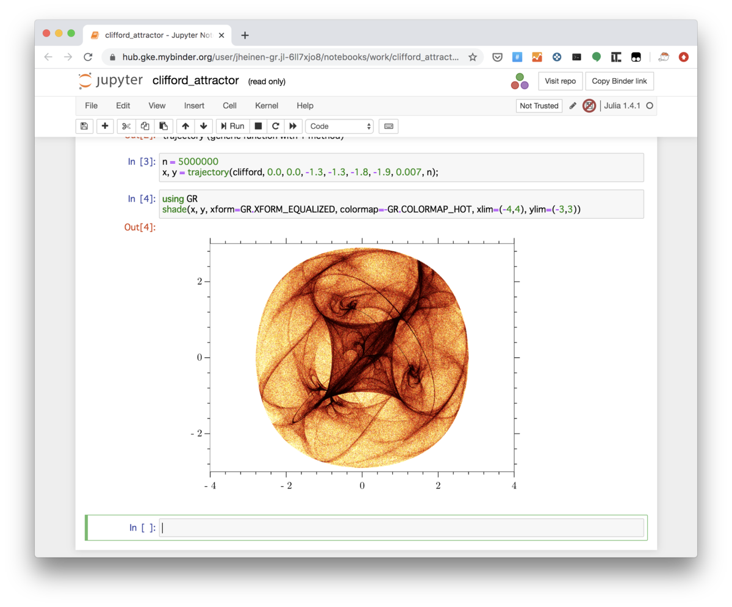Click the Visit repo button

coord(560,81)
